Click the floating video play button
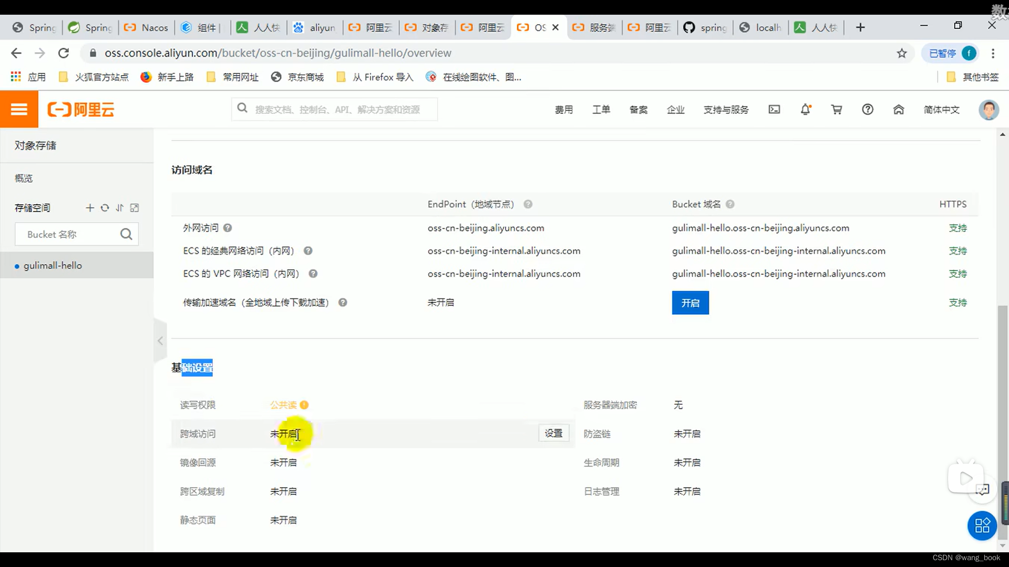Image resolution: width=1009 pixels, height=567 pixels. click(x=965, y=478)
